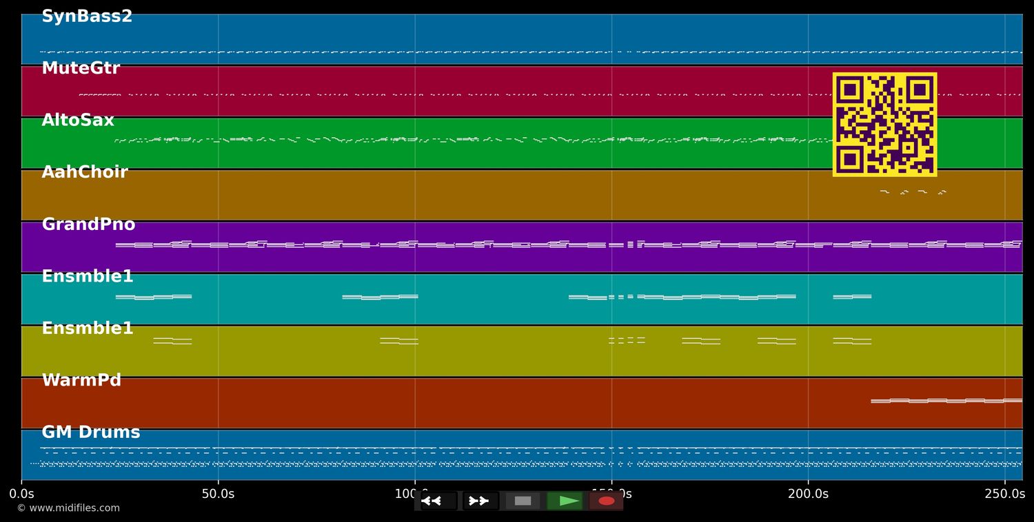Select the GM Drums track label

(x=91, y=432)
